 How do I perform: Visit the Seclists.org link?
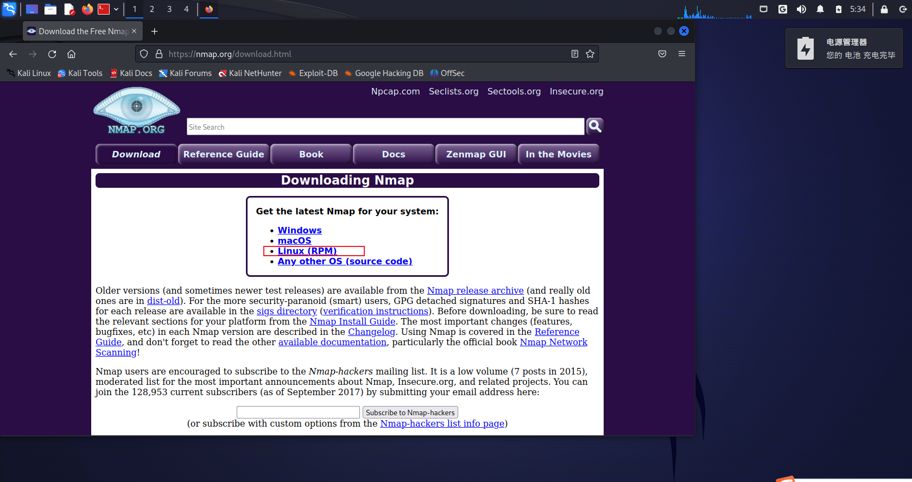[454, 91]
